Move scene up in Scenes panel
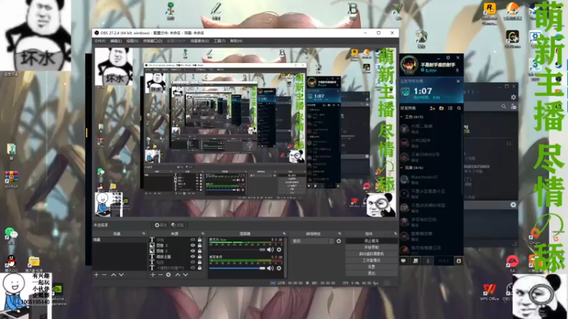This screenshot has height=319, width=568. coord(114,275)
